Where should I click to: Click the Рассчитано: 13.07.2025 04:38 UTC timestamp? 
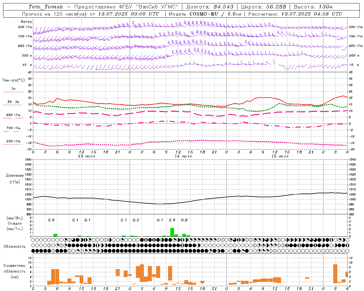pyautogui.click(x=295, y=14)
